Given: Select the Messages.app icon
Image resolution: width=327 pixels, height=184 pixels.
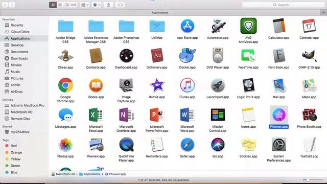Looking at the screenshot, I should [x=65, y=114].
